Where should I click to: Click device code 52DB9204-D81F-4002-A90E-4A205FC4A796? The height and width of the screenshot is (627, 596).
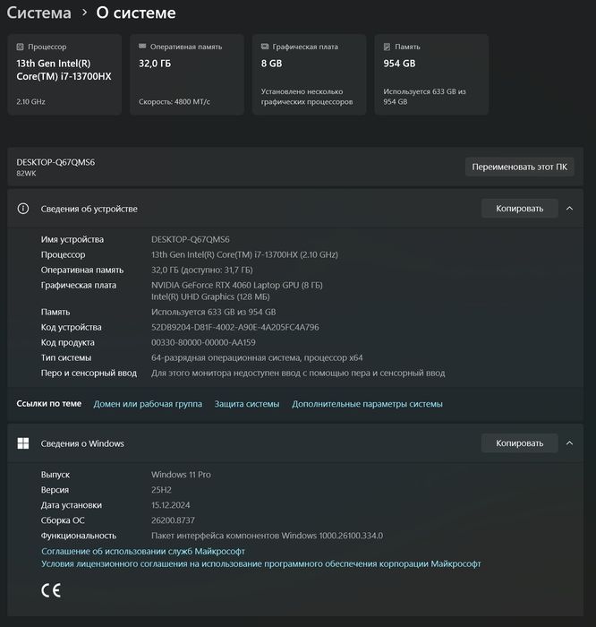click(x=235, y=327)
